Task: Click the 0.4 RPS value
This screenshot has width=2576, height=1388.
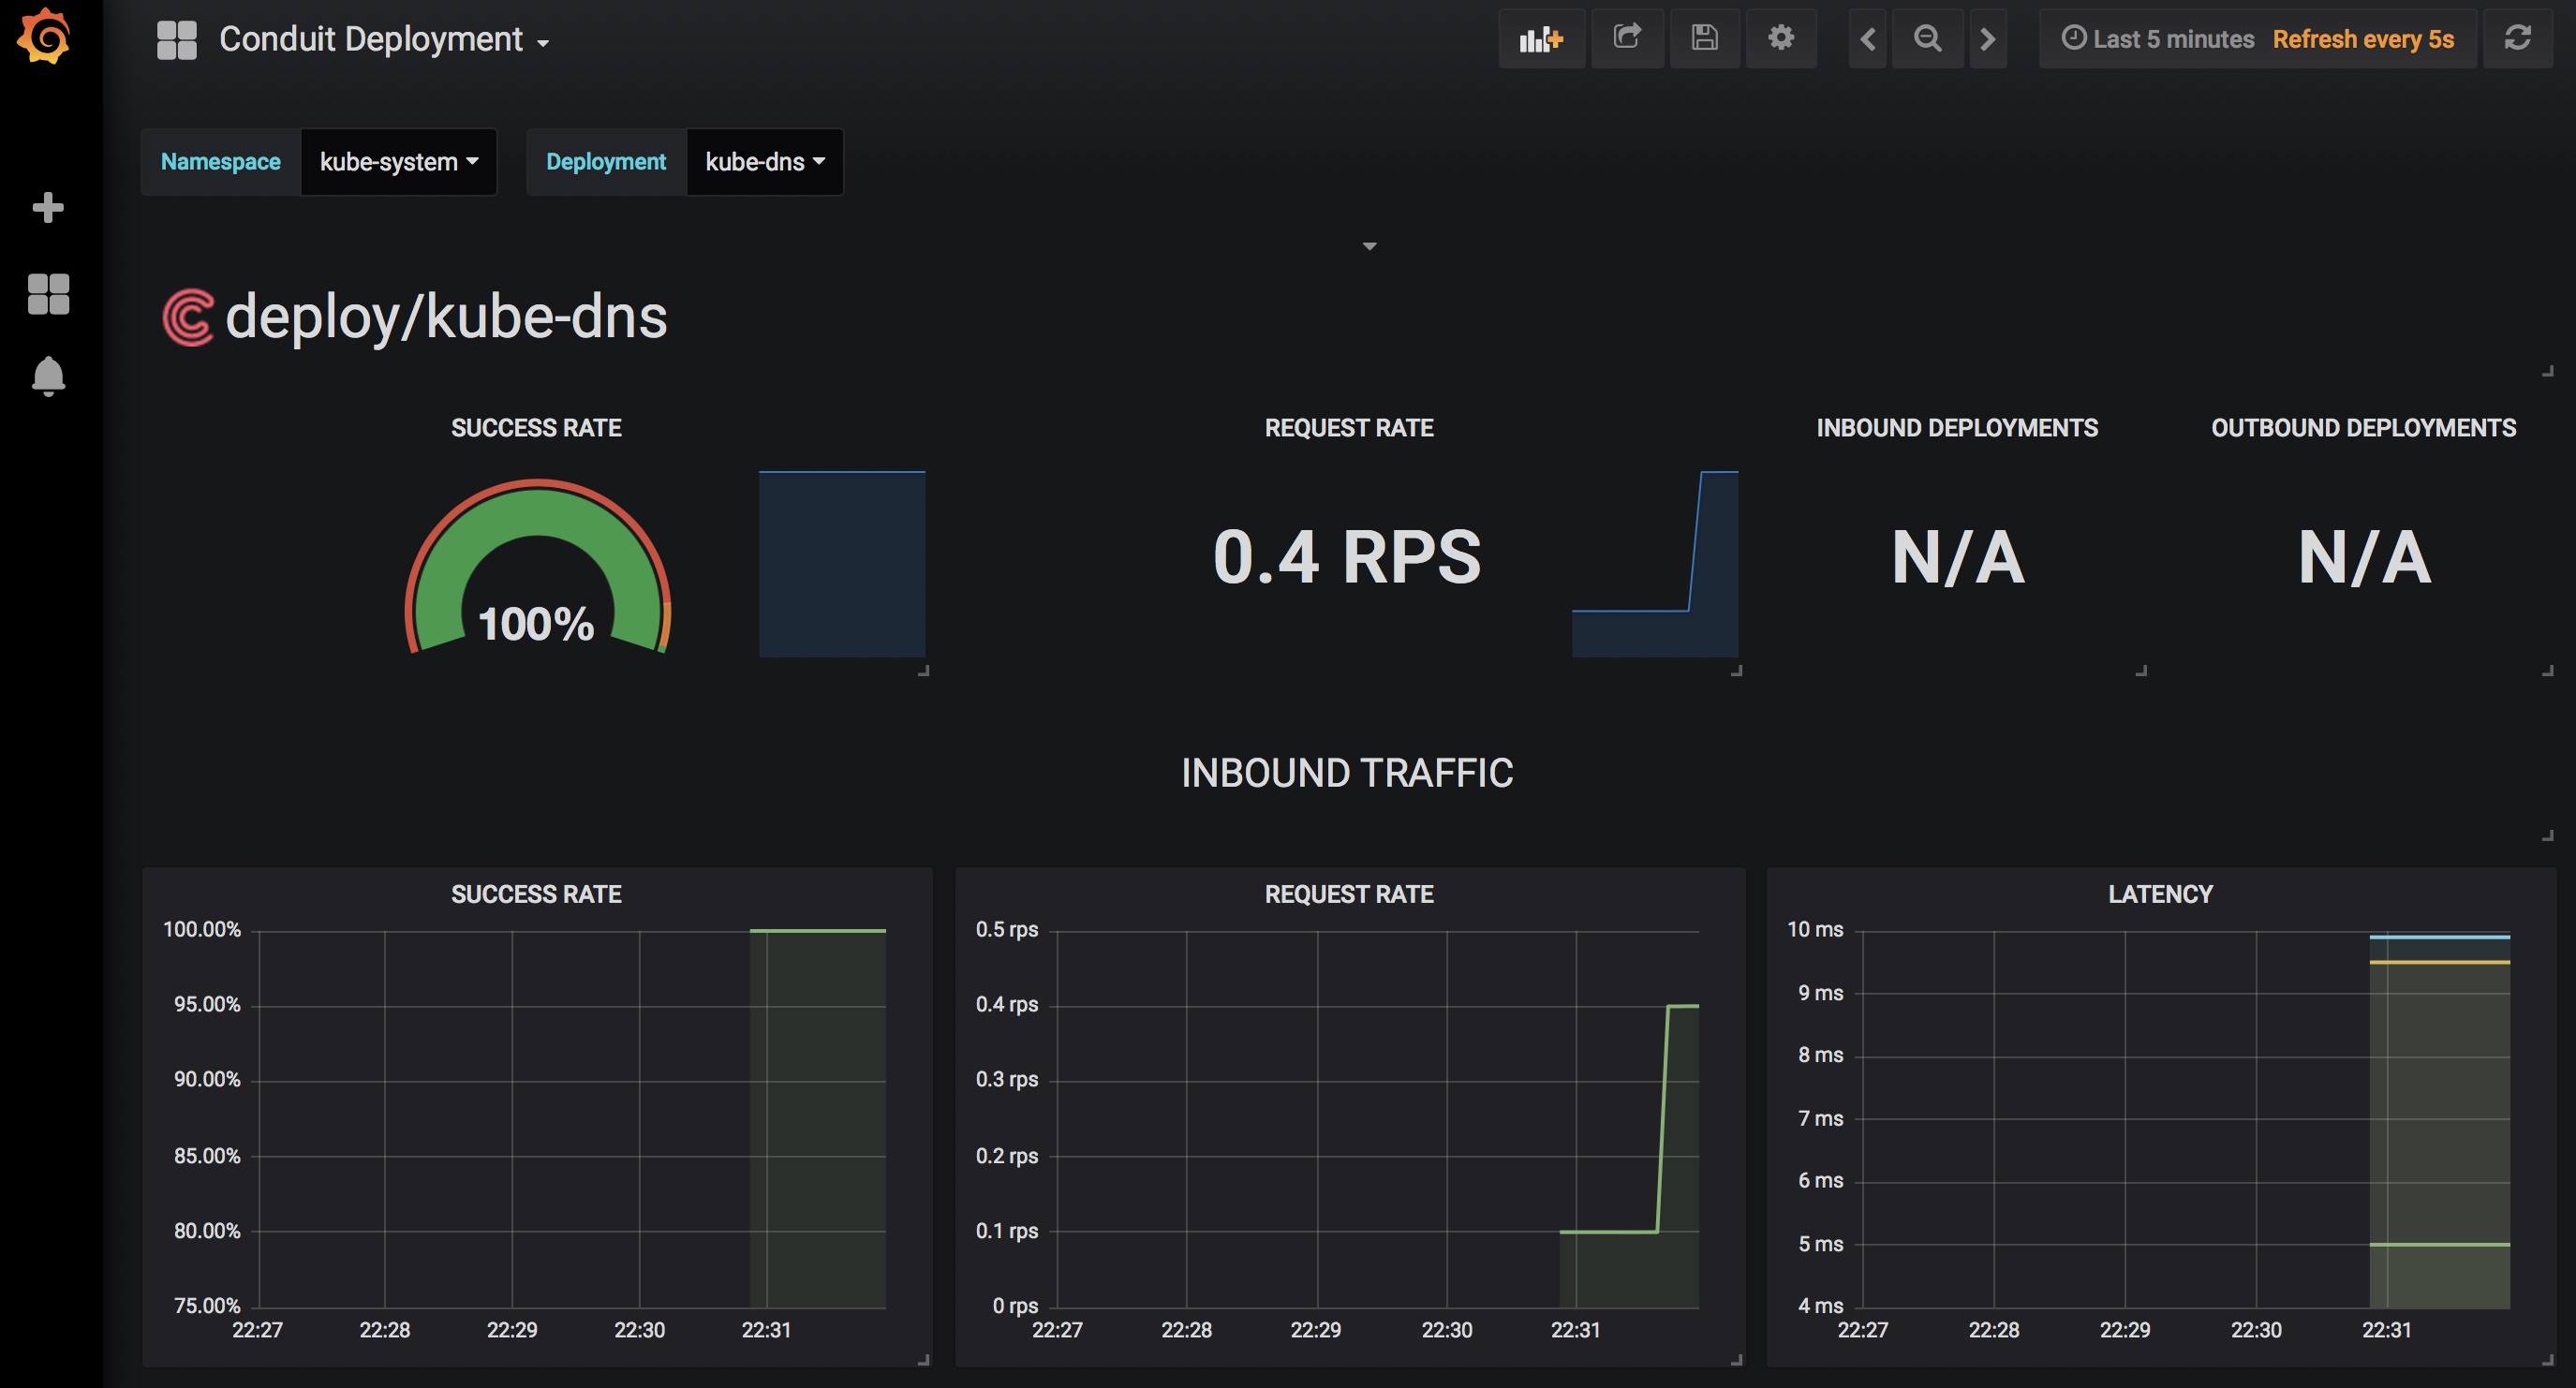Action: pos(1346,557)
